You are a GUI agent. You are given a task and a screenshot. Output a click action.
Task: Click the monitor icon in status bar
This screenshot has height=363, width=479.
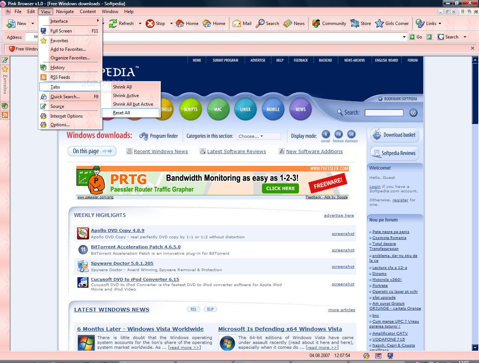tap(390, 356)
